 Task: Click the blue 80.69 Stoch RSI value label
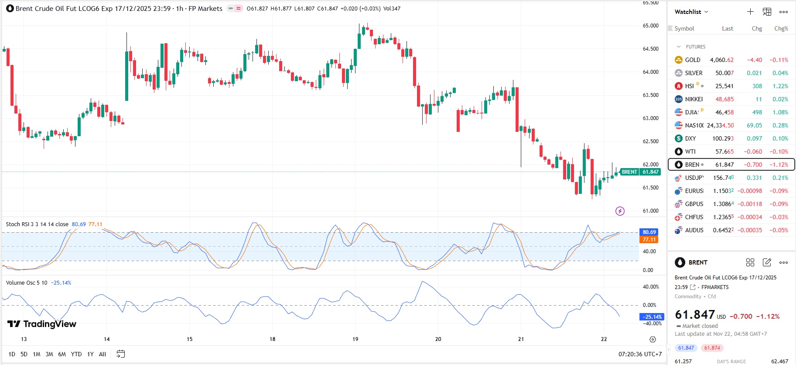click(x=649, y=232)
